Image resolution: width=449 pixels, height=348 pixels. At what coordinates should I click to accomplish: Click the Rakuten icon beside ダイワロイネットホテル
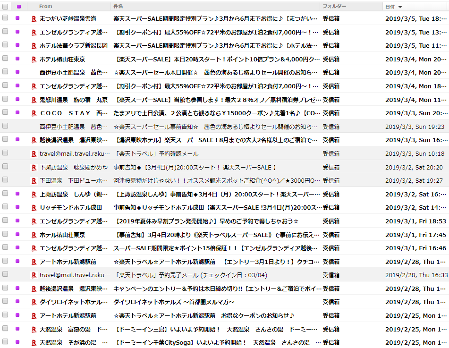34,302
